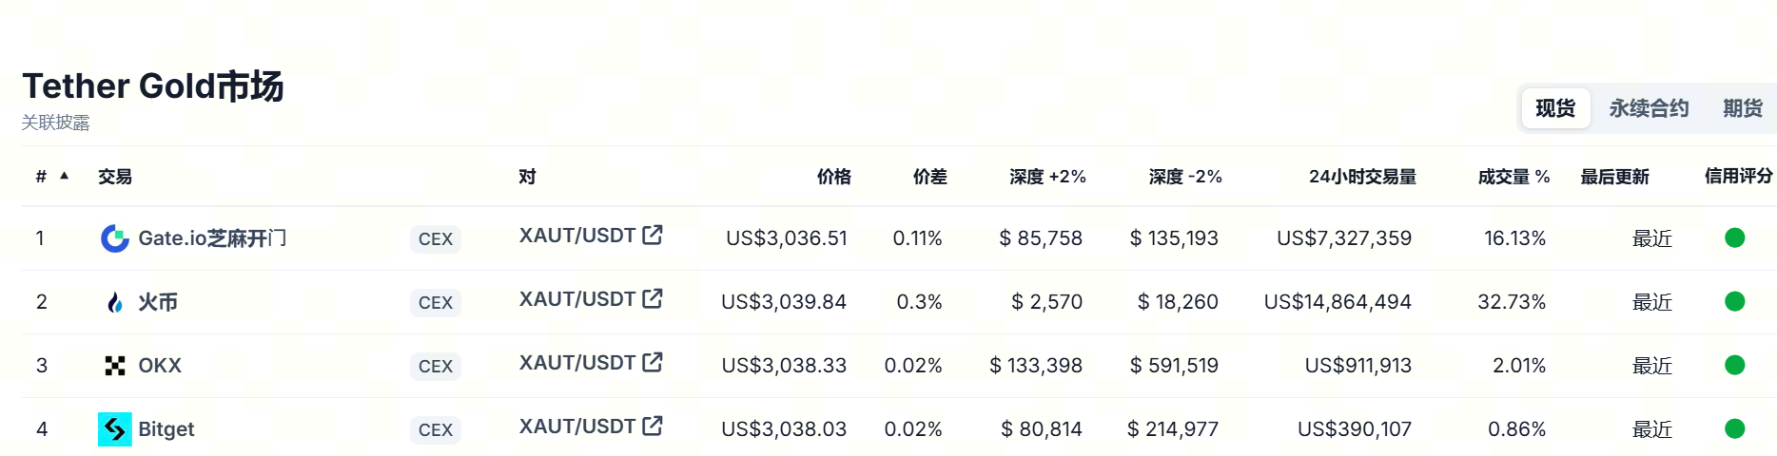Image resolution: width=1777 pixels, height=456 pixels.
Task: Open the 关联披露 disclosure link
Action: pyautogui.click(x=56, y=123)
